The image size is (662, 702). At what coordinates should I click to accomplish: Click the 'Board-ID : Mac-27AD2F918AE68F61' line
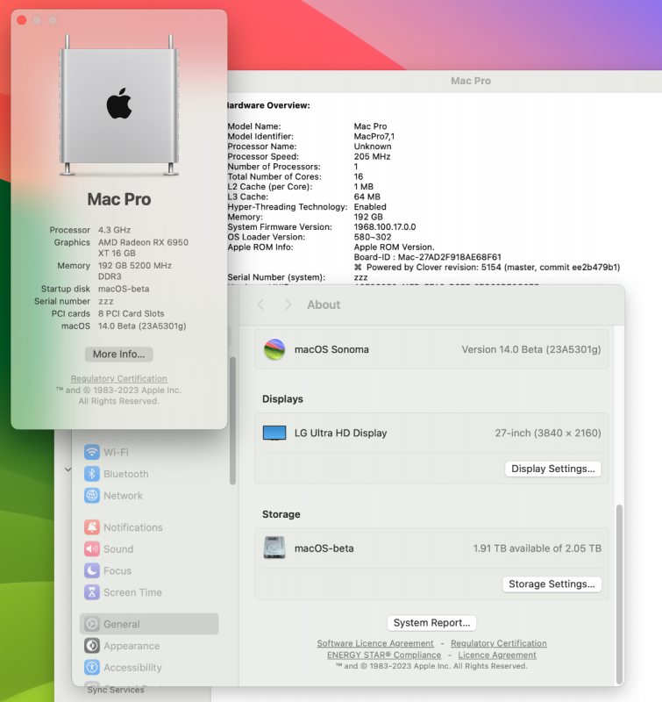(x=428, y=257)
